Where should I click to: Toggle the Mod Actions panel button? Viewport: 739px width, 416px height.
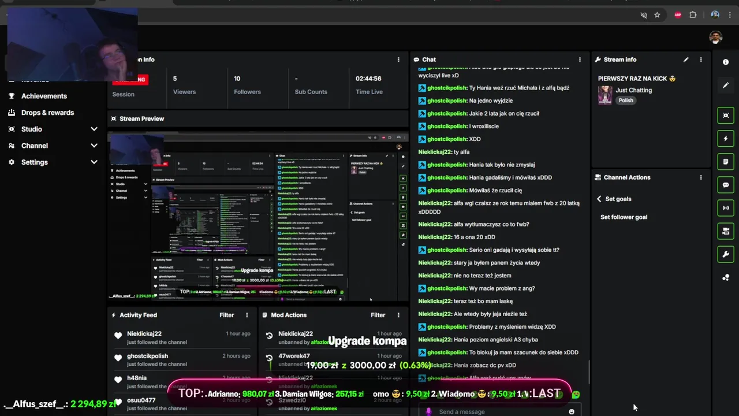[726, 162]
